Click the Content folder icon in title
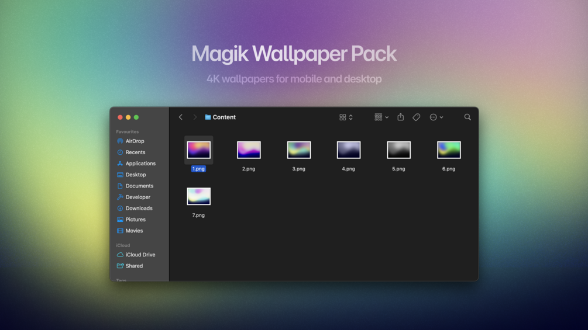 click(208, 117)
